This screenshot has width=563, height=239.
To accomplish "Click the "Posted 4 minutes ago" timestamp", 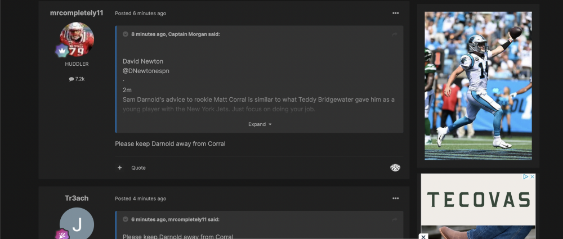I will pyautogui.click(x=140, y=199).
